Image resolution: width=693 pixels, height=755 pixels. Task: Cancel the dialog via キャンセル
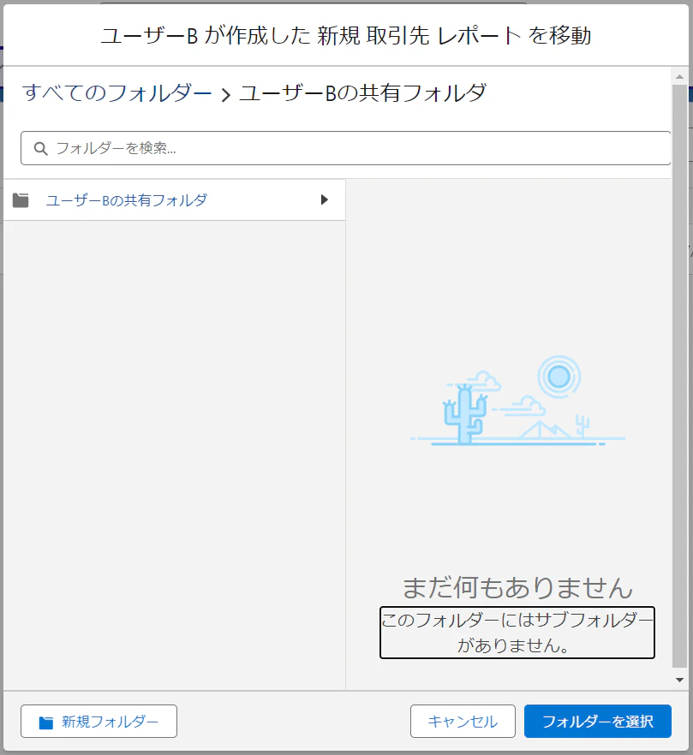click(463, 721)
